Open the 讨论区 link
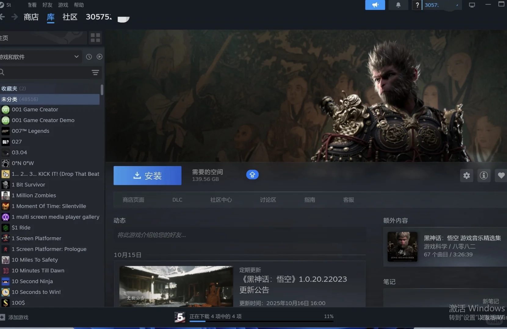 point(268,200)
